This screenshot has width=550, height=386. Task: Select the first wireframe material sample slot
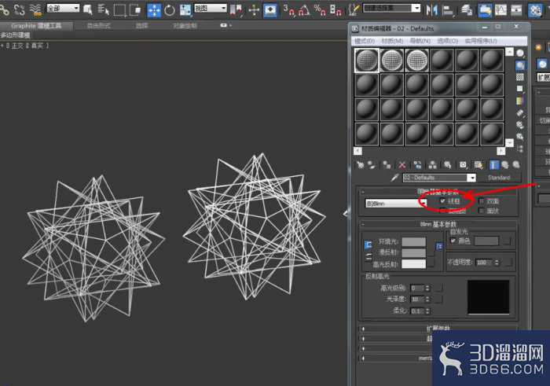pyautogui.click(x=367, y=61)
